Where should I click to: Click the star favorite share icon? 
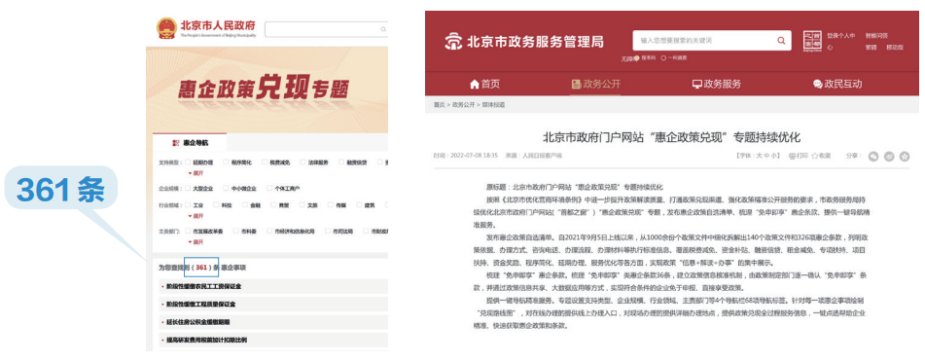point(905,156)
